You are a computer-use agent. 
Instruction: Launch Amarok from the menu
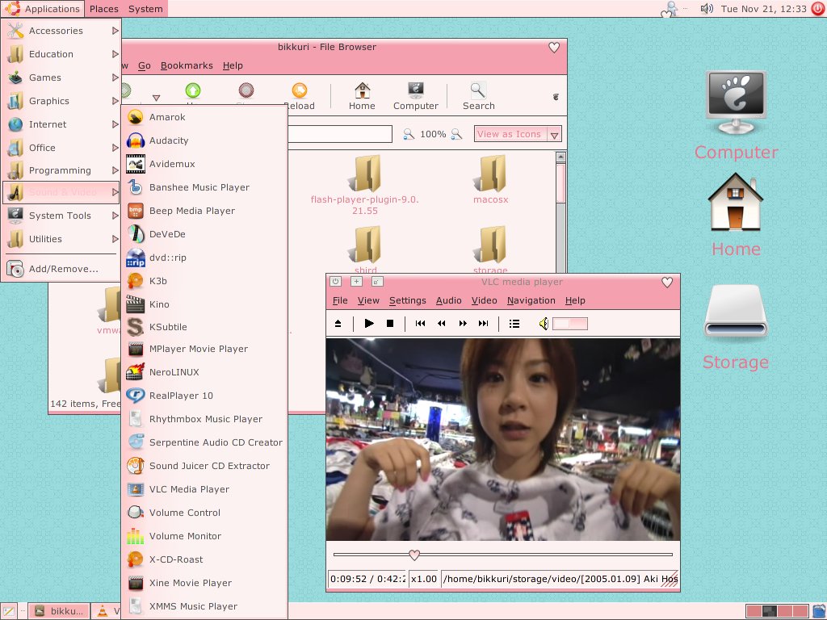(204, 117)
